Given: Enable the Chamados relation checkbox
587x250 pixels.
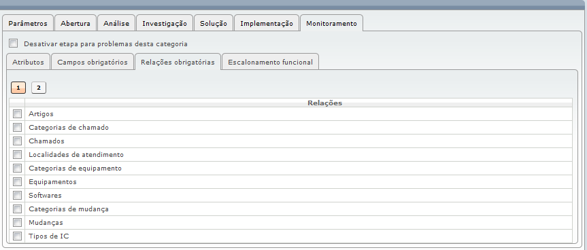Looking at the screenshot, I should [x=17, y=141].
